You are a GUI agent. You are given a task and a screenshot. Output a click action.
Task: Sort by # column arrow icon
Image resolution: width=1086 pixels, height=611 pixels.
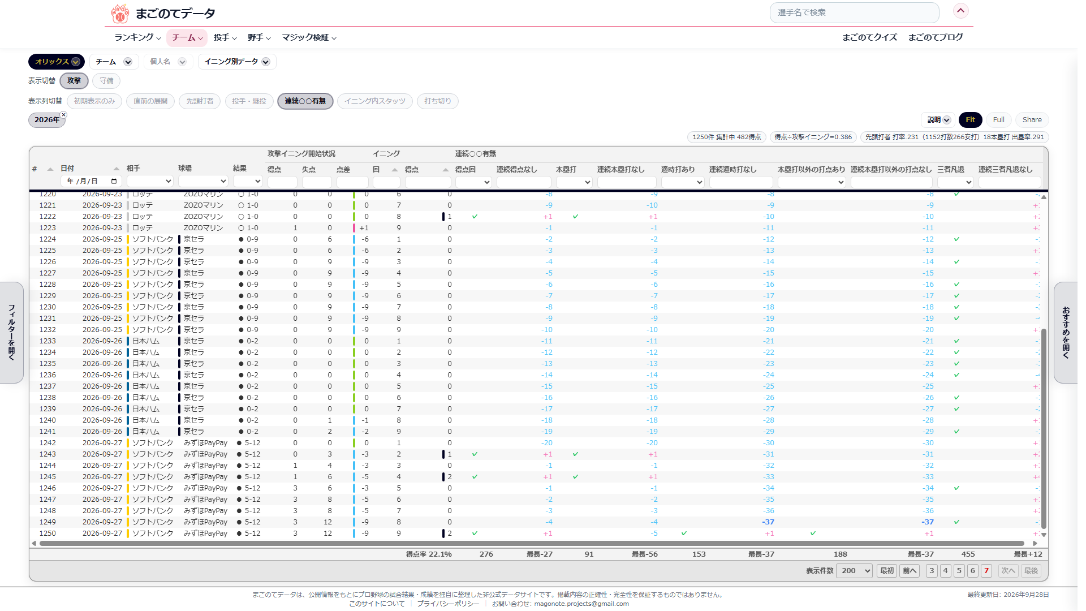(x=50, y=169)
